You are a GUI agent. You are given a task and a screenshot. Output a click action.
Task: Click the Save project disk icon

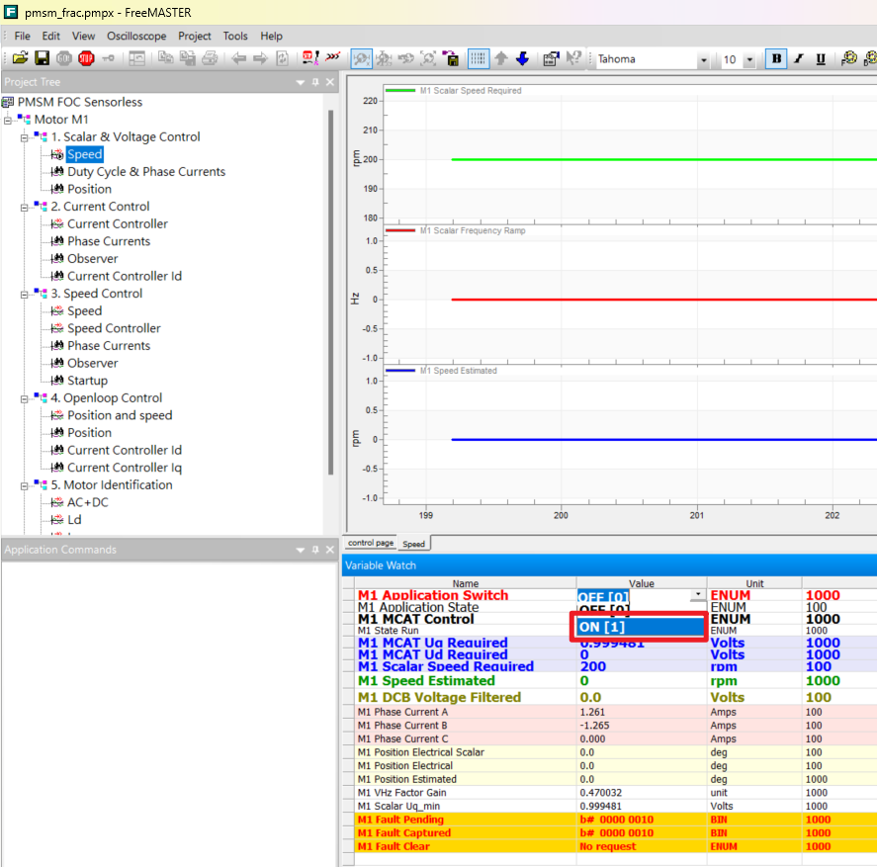pyautogui.click(x=42, y=59)
